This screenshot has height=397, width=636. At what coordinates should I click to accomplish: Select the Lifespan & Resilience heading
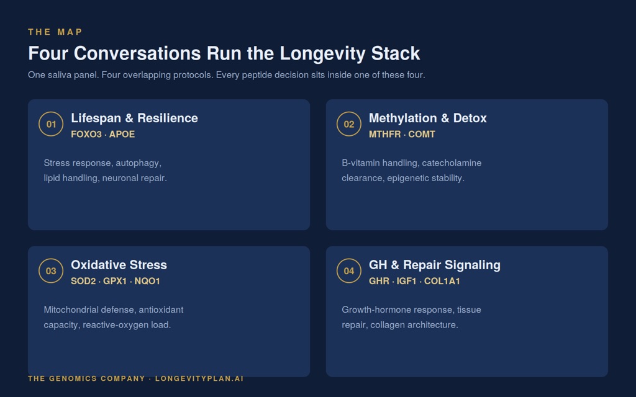click(134, 118)
